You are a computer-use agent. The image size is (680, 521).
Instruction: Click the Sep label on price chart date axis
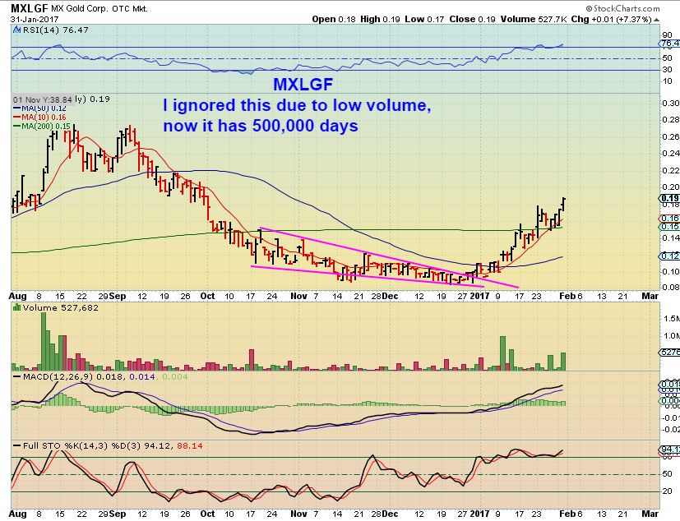[x=118, y=296]
